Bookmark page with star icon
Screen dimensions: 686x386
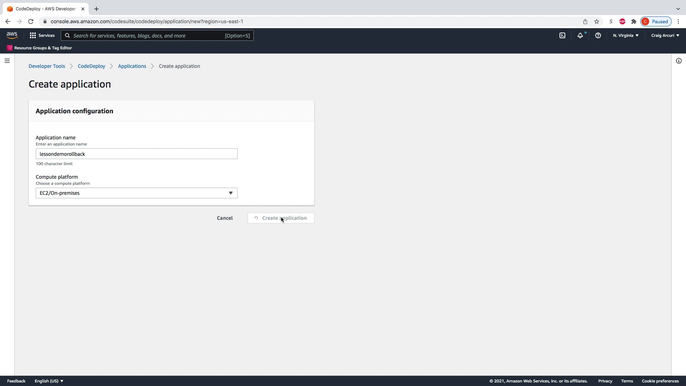point(597,21)
